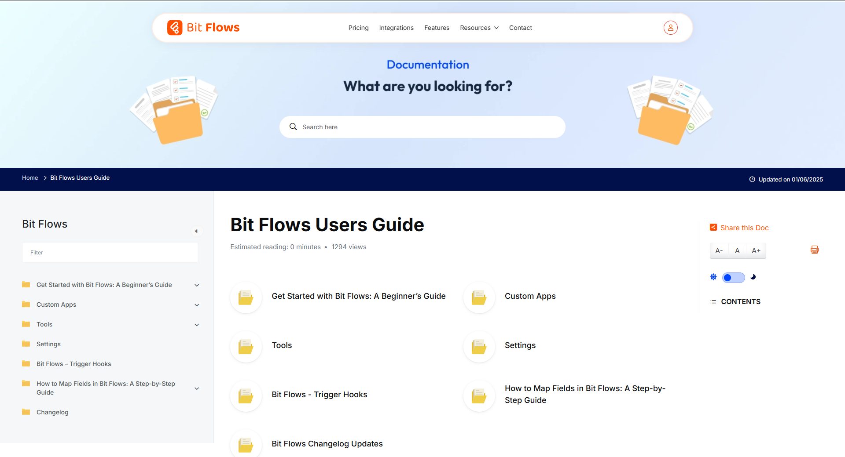
Task: Click the A+ font size increase button
Action: (756, 250)
